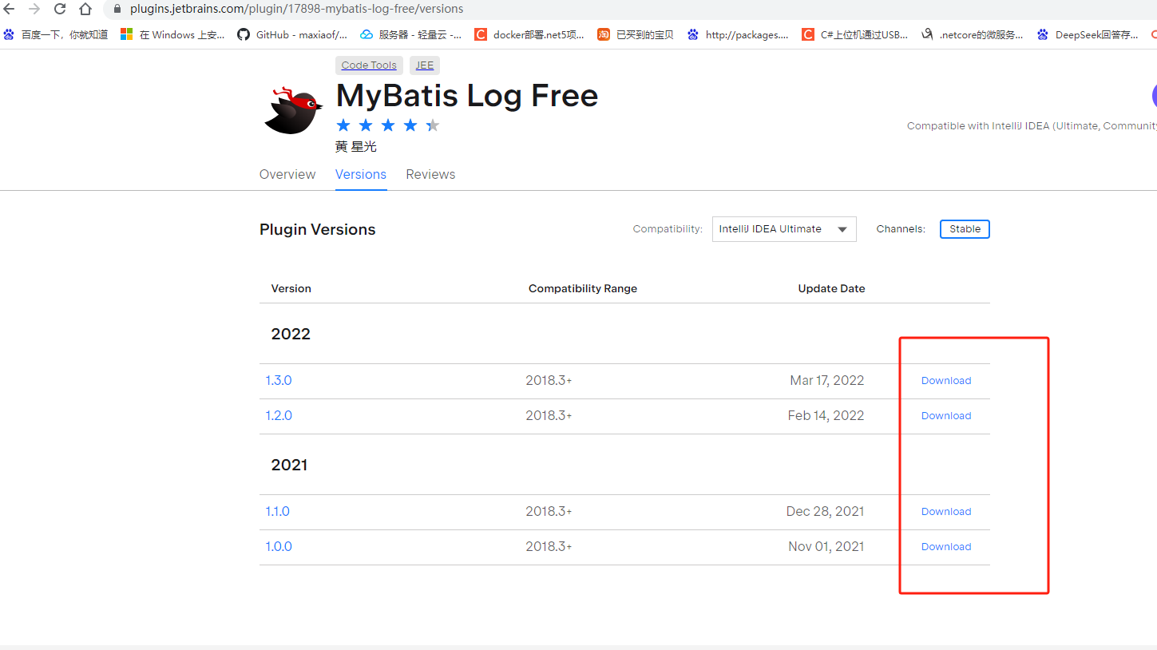Click the star rating row
The height and width of the screenshot is (650, 1157).
(388, 125)
